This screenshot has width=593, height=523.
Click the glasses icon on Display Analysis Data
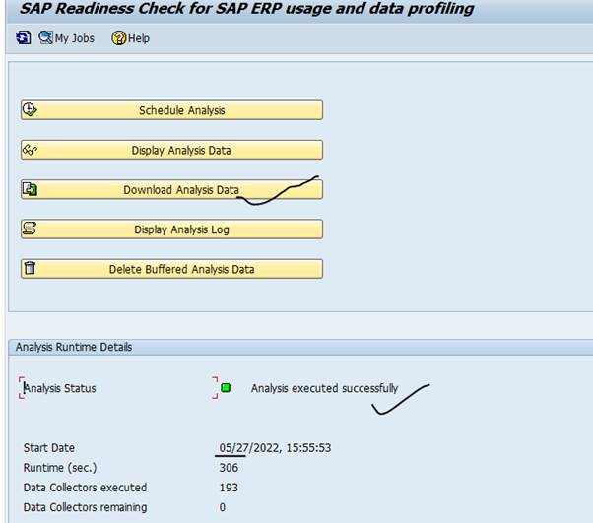(30, 150)
